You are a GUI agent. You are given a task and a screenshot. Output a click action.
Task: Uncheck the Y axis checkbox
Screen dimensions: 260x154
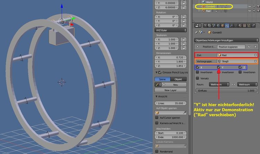point(219,67)
